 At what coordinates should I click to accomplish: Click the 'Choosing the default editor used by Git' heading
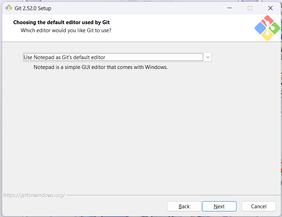tap(61, 22)
